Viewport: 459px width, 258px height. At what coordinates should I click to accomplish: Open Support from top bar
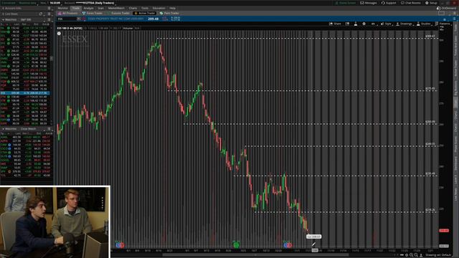point(389,3)
